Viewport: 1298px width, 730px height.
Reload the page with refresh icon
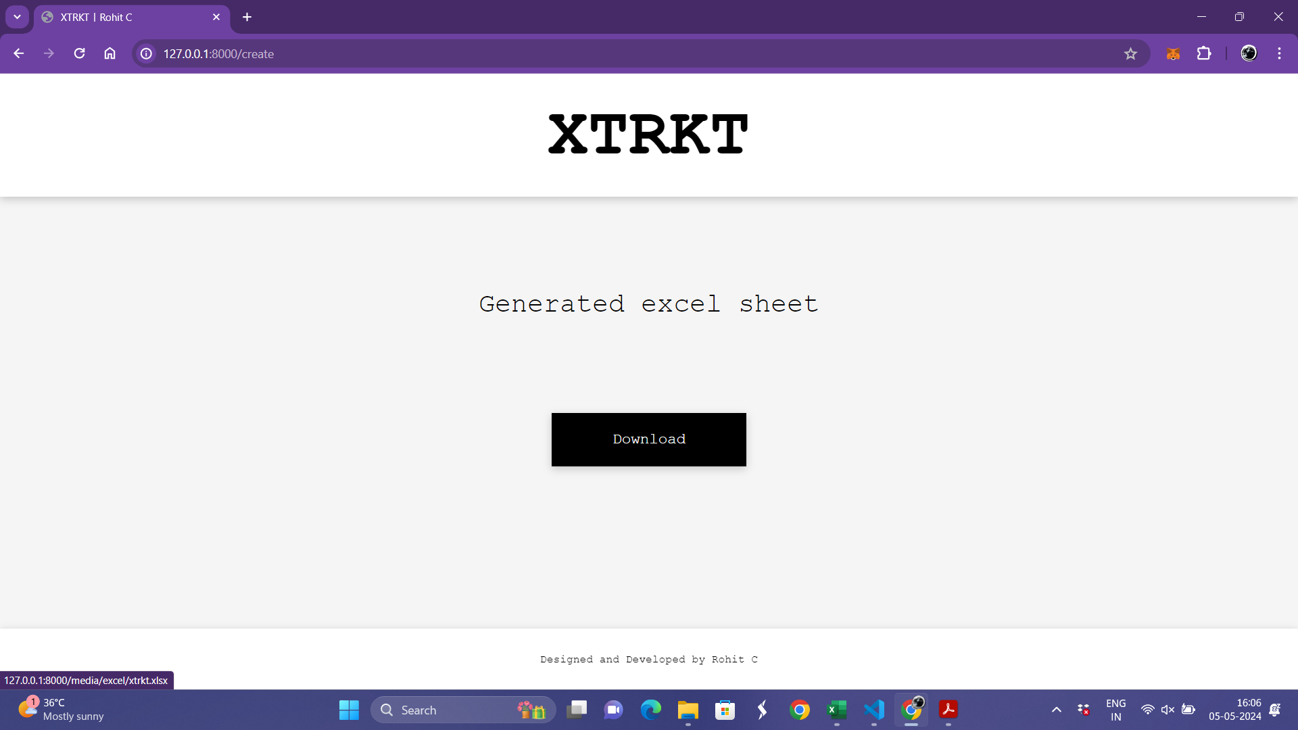click(79, 53)
